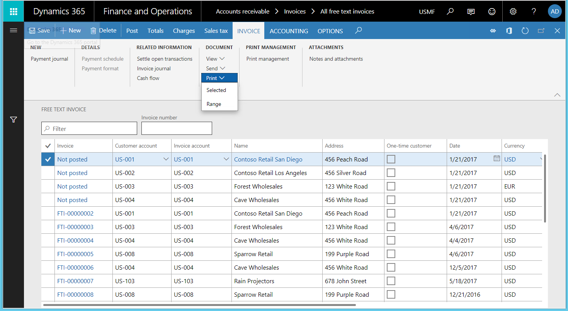
Task: Click the Power Apps icon
Action: pos(493,31)
